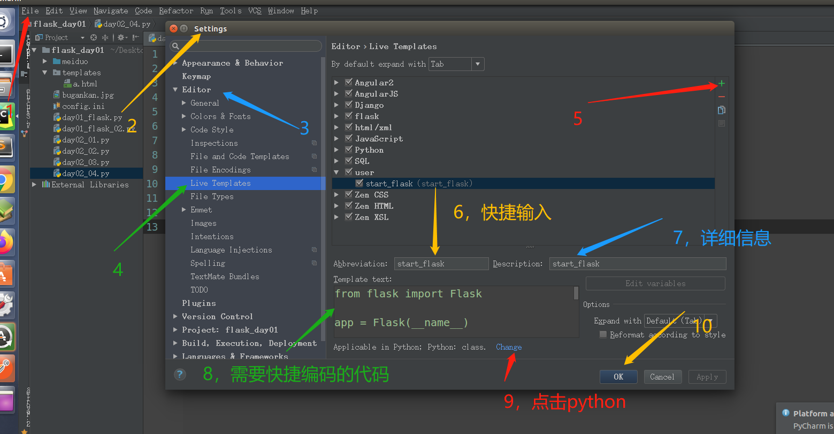834x434 pixels.
Task: Open day02_01.py in the Project tree
Action: (x=86, y=140)
